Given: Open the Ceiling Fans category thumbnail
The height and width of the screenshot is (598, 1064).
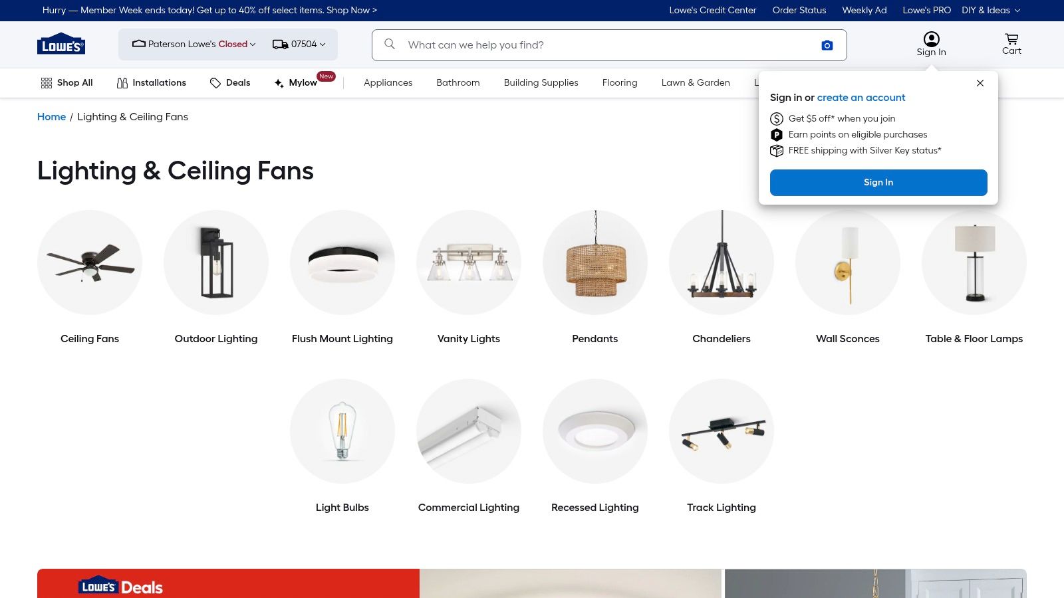Looking at the screenshot, I should [90, 262].
